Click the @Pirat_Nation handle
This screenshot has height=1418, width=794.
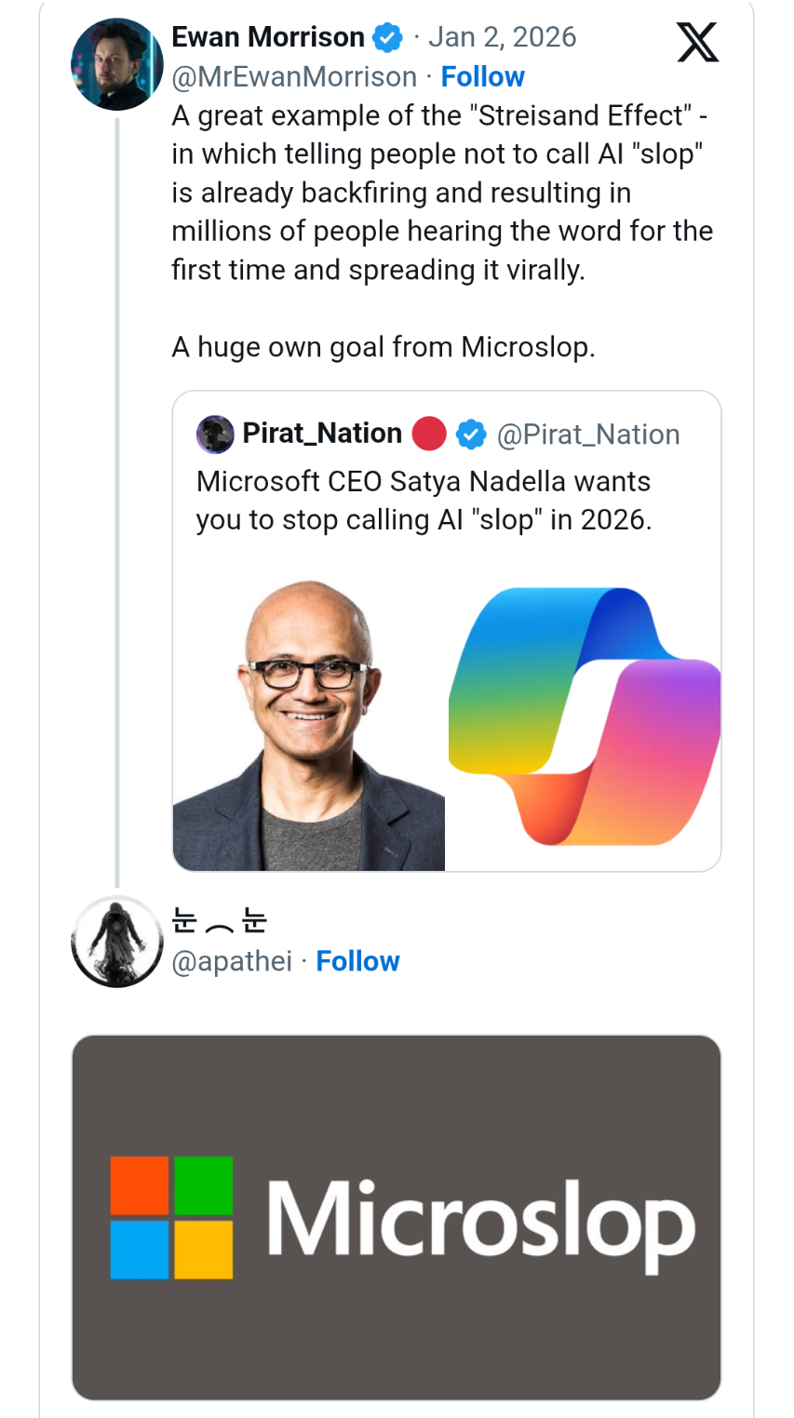coord(588,435)
